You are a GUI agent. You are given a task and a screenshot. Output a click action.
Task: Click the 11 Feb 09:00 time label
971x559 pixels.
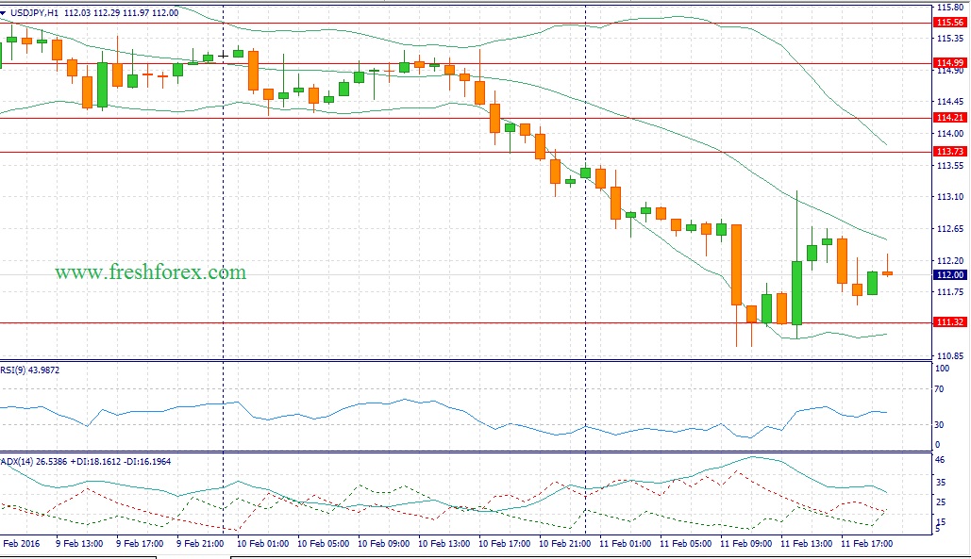point(746,544)
